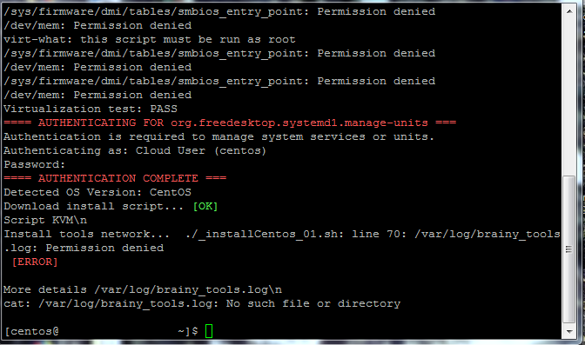The height and width of the screenshot is (345, 585).
Task: Click the scrollbar thumb grip
Action: tap(569, 249)
